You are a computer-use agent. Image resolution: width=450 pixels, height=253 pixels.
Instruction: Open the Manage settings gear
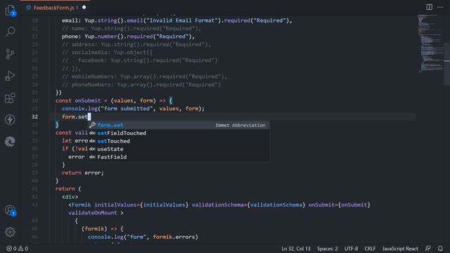point(10,232)
